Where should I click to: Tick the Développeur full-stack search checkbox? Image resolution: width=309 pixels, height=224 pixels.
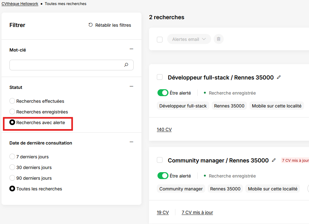pos(160,77)
